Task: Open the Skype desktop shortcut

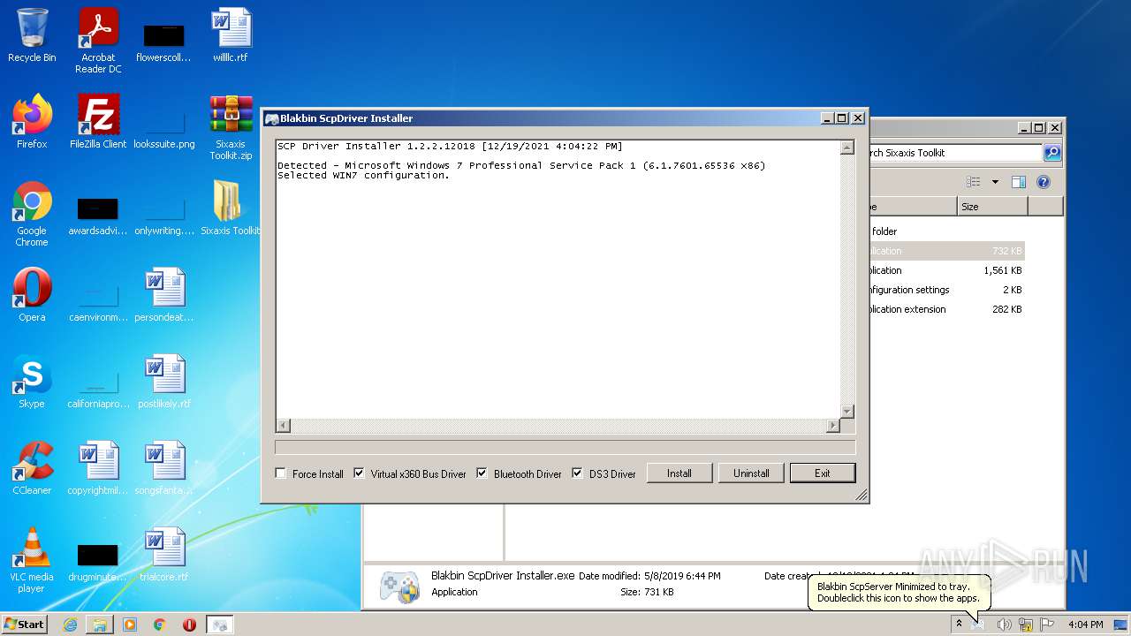Action: click(32, 382)
